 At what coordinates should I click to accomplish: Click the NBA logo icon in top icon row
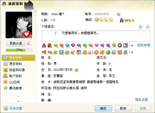(x=125, y=45)
